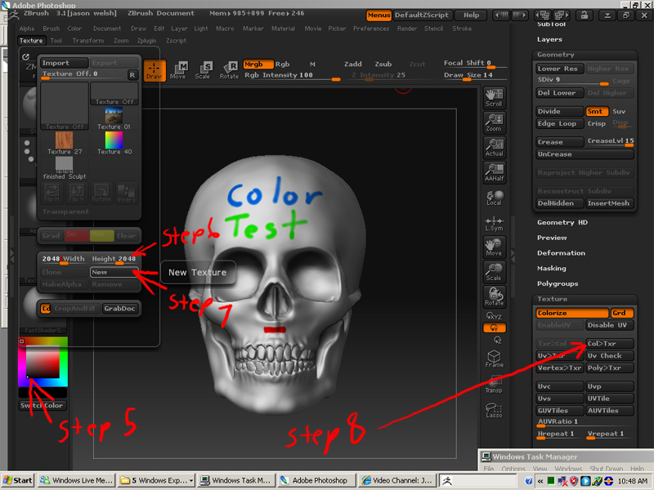Toggle the Y axis rotation button

point(495,328)
